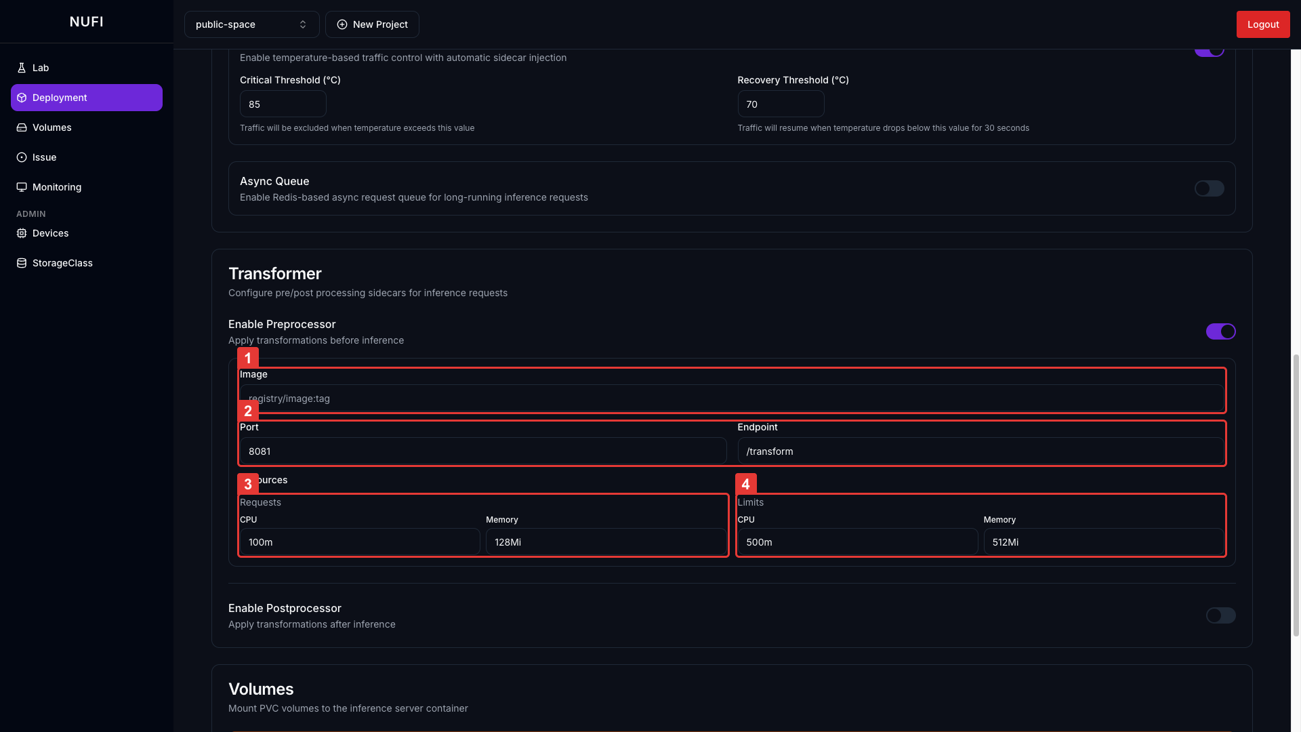Click the StorageClass database icon
This screenshot has width=1301, height=732.
click(22, 263)
